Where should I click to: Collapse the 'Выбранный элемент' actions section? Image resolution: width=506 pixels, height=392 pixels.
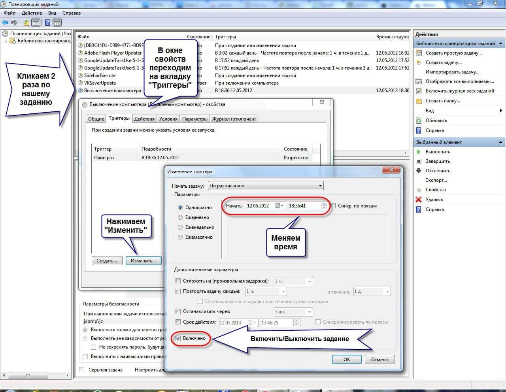501,142
